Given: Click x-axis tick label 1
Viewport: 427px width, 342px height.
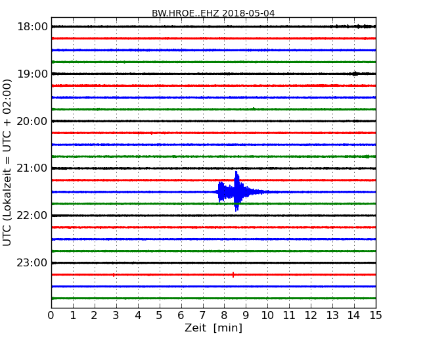Looking at the screenshot, I should coord(73,316).
